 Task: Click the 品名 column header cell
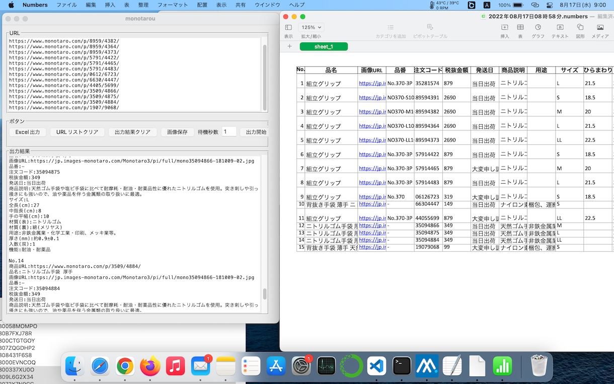331,70
